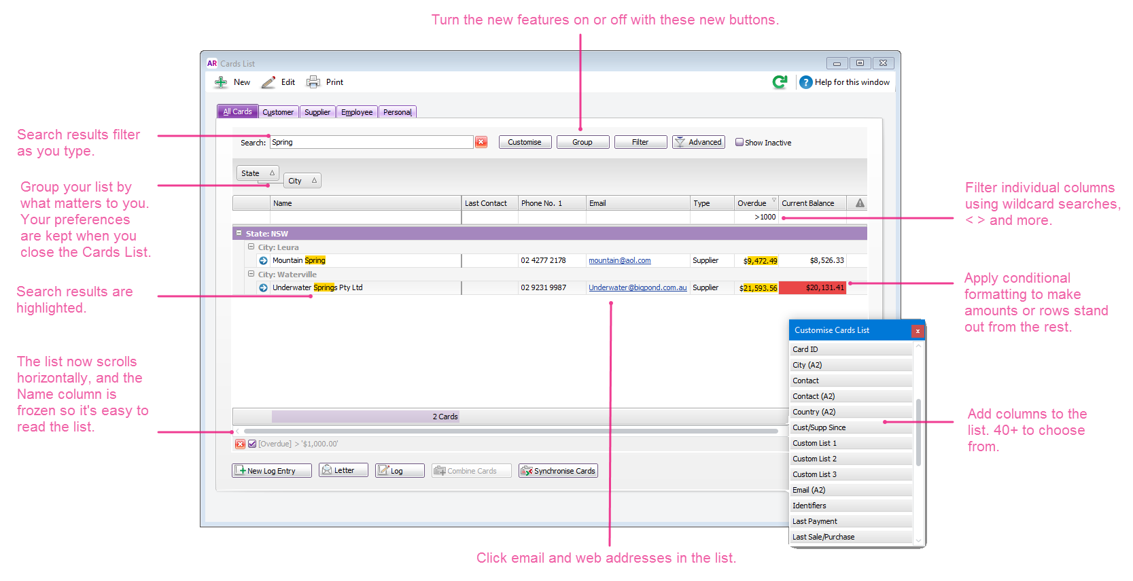Switch to the All Cards tab
This screenshot has height=581, width=1133.
[237, 111]
